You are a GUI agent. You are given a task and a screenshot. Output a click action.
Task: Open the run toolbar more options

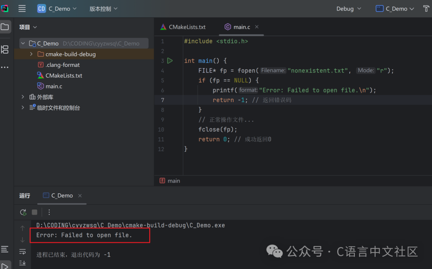(49, 212)
